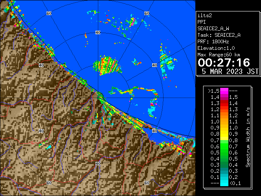
Task: Click the vertical 'Spectrum Width in m/s' title
Action: [248, 137]
